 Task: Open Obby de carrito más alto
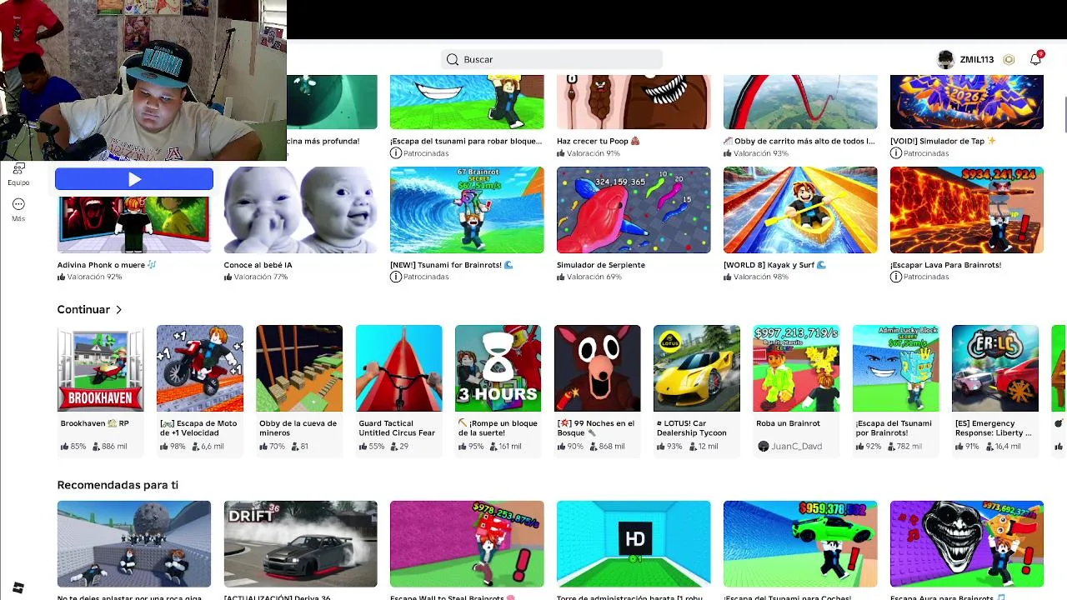tap(800, 102)
